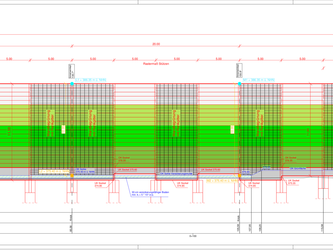Select the L2 = 375.40 m elevation label
The width and height of the screenshot is (333, 250).
tap(54, 171)
